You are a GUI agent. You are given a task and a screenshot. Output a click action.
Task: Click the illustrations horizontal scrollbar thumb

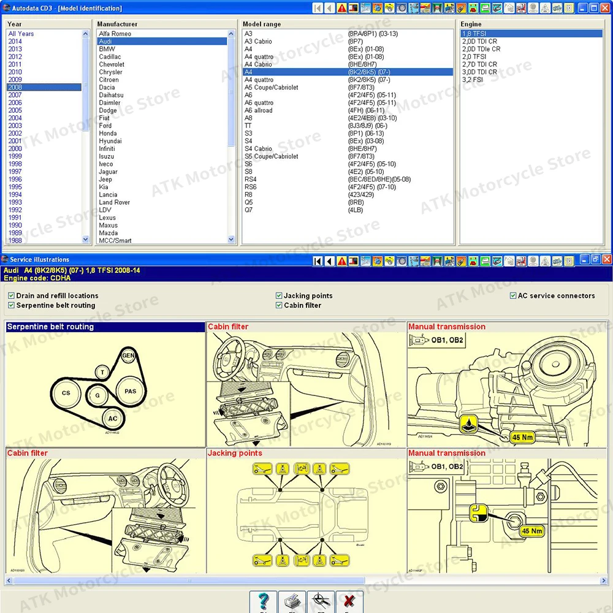[x=189, y=581]
